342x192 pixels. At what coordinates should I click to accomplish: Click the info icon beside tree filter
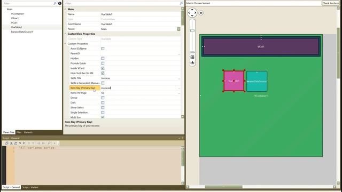[x=60, y=3]
